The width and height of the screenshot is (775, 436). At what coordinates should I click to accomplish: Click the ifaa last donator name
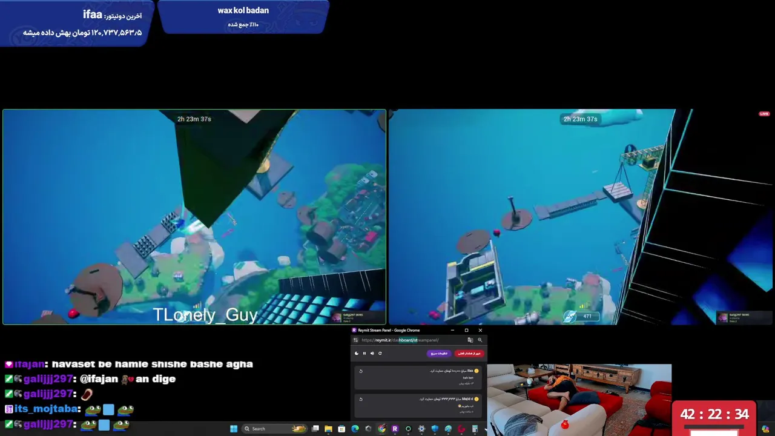coord(93,15)
